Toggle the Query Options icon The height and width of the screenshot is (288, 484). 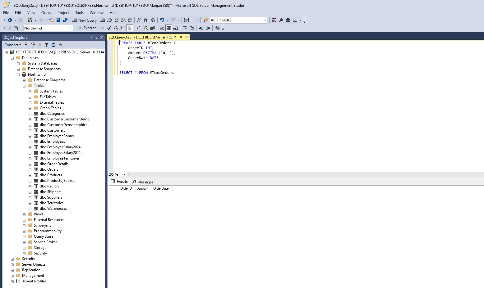pos(123,28)
